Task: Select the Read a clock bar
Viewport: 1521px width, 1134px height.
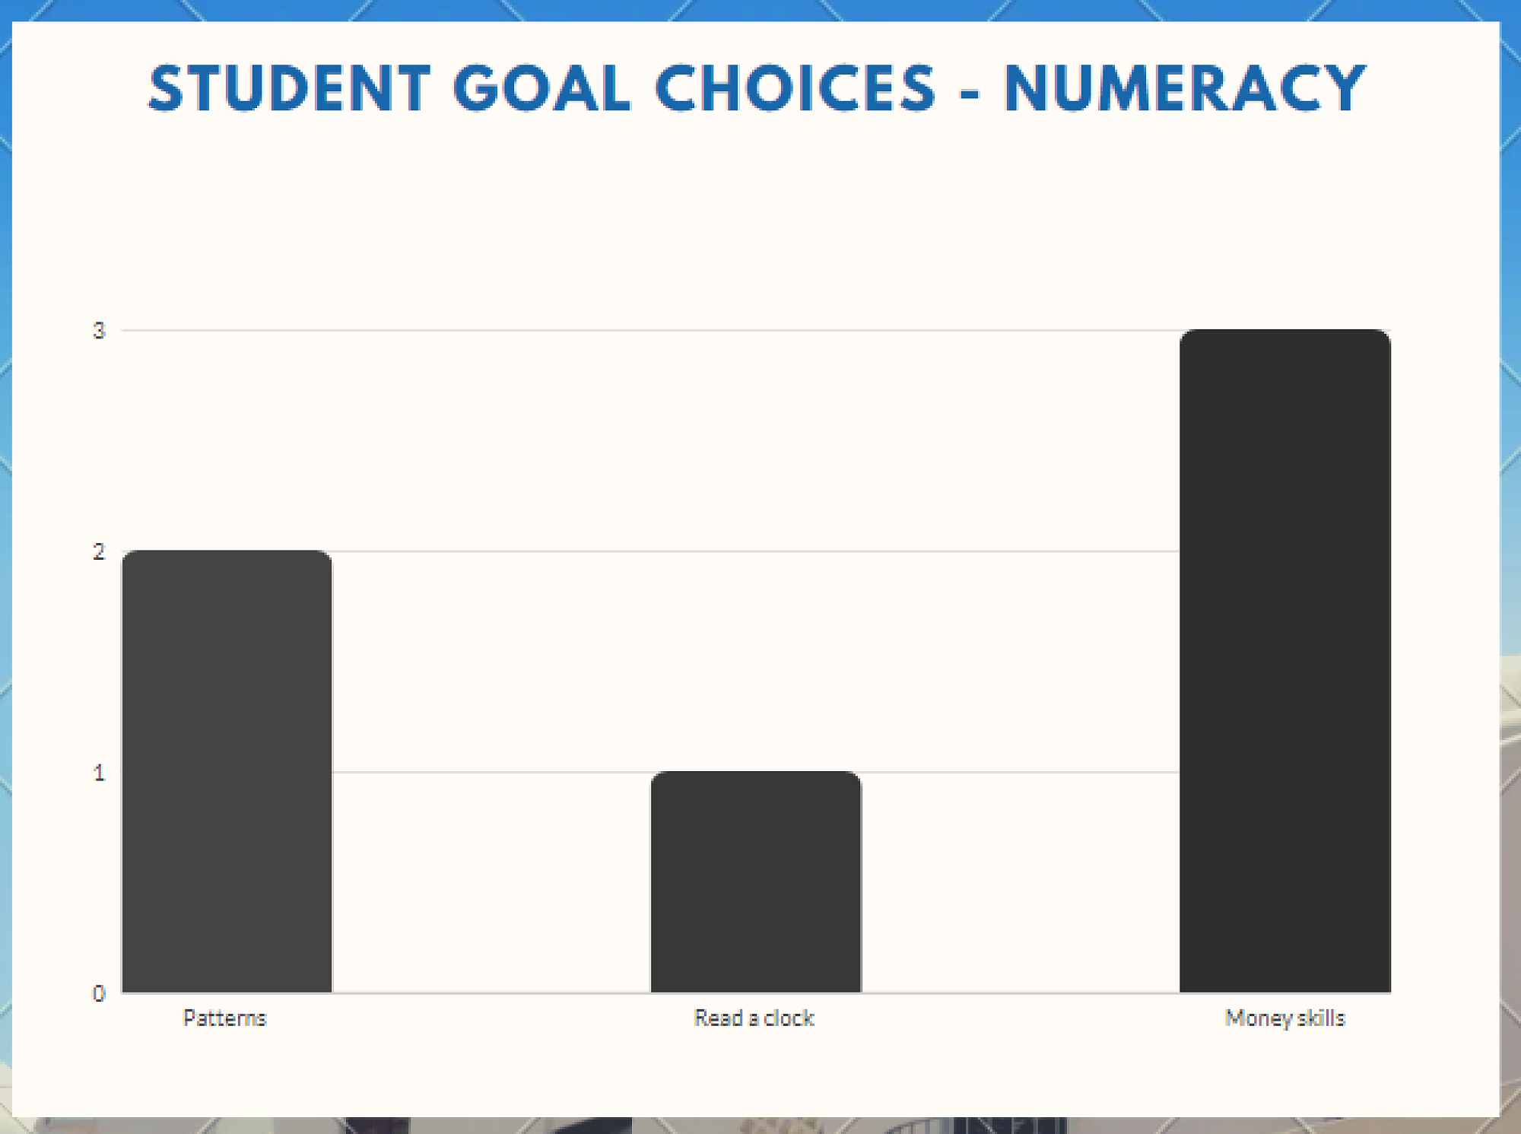Action: [756, 882]
